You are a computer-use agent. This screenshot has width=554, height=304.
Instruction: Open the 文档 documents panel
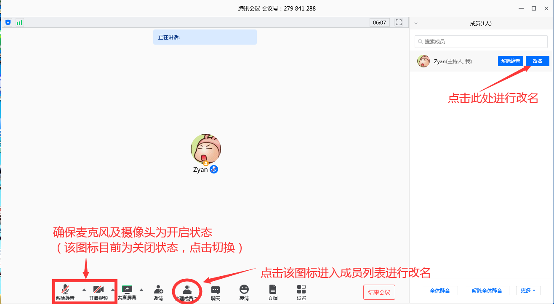(x=273, y=292)
